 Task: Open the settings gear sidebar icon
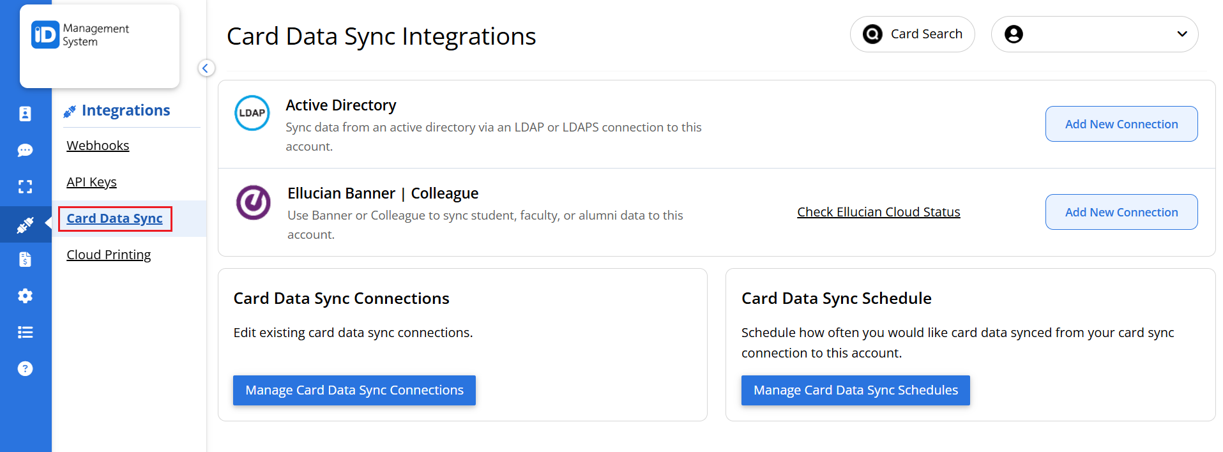click(x=25, y=296)
